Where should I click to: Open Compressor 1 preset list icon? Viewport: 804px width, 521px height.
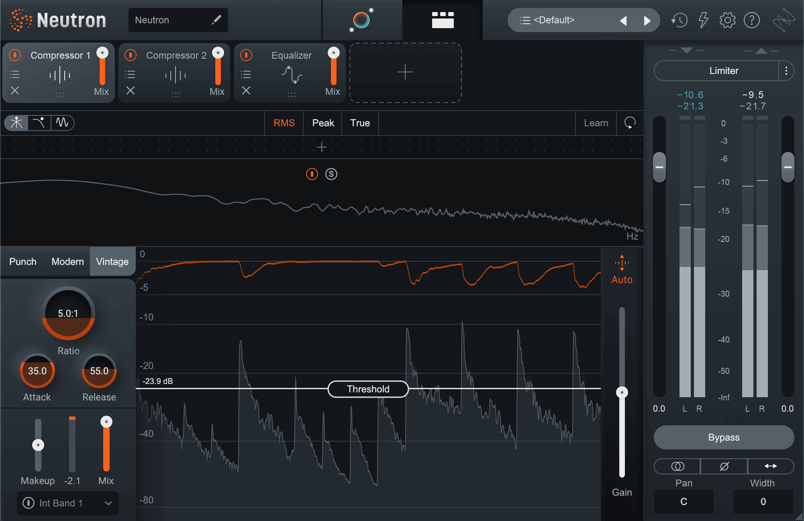coord(14,74)
